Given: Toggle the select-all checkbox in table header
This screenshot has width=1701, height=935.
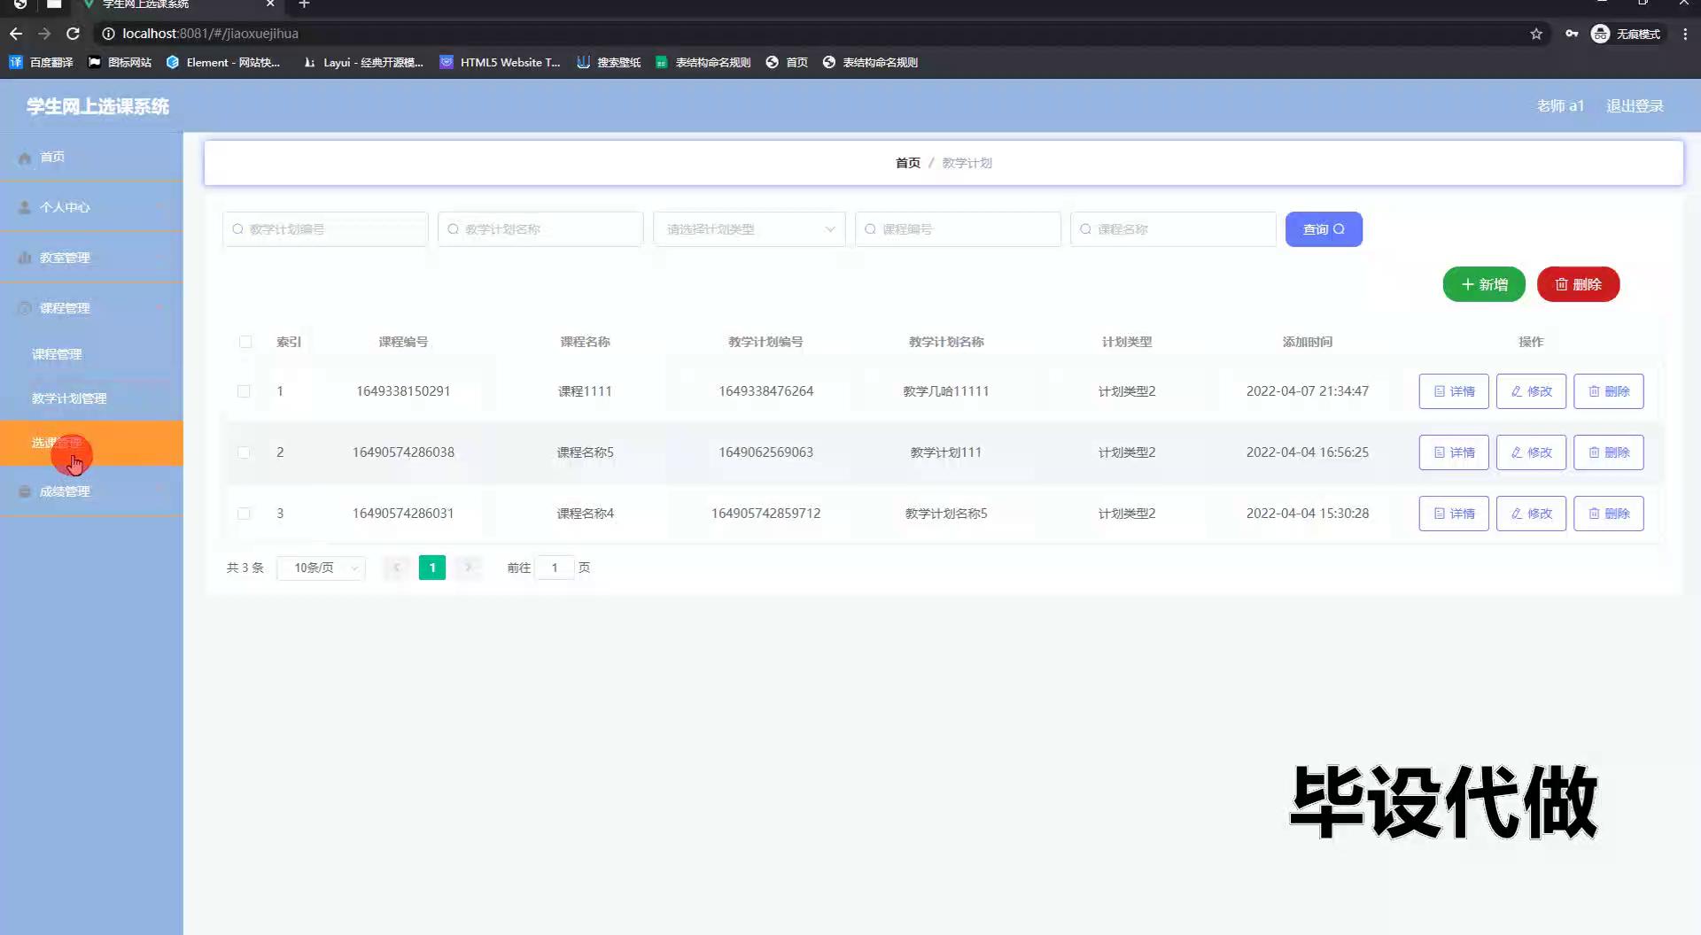Looking at the screenshot, I should [245, 342].
